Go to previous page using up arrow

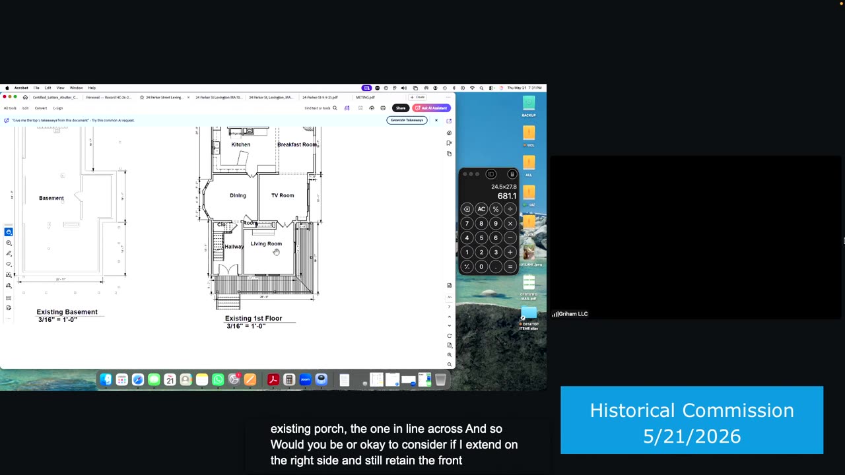450,317
